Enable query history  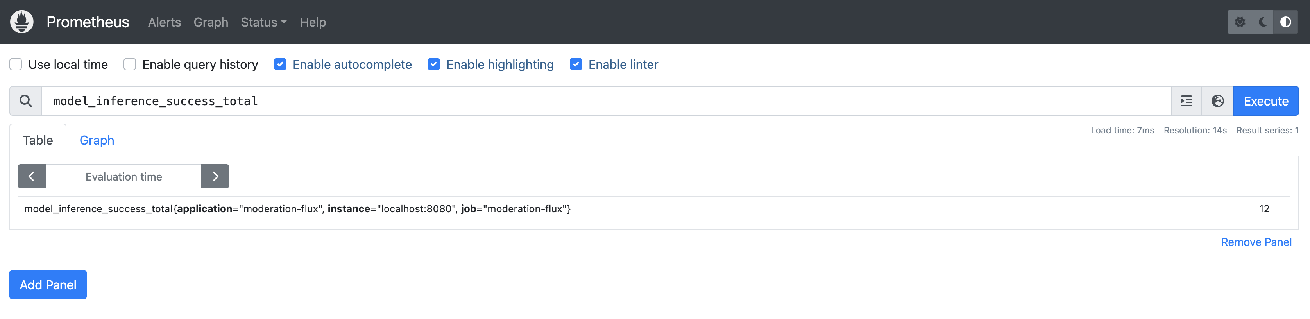click(130, 64)
